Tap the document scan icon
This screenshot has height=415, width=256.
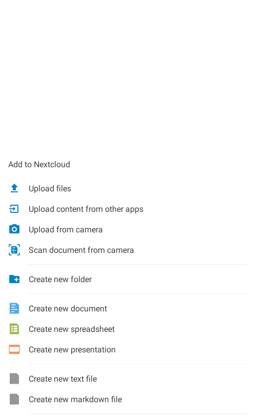[x=14, y=250]
